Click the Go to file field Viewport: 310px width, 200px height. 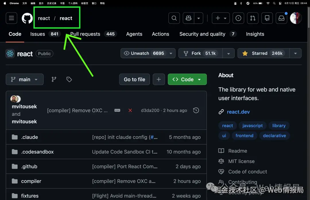(134, 79)
